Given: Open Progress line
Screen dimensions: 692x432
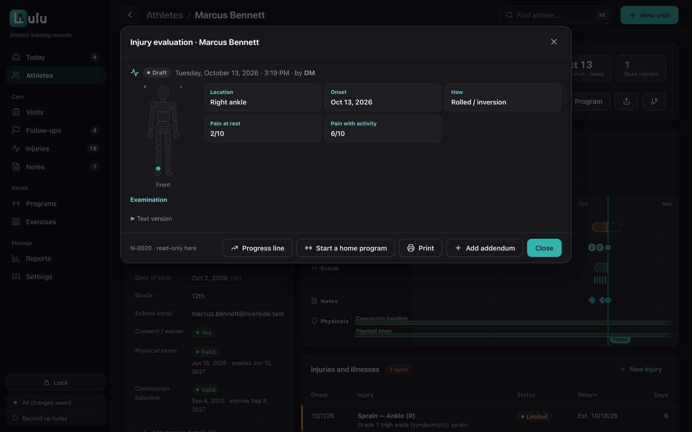Looking at the screenshot, I should 257,248.
